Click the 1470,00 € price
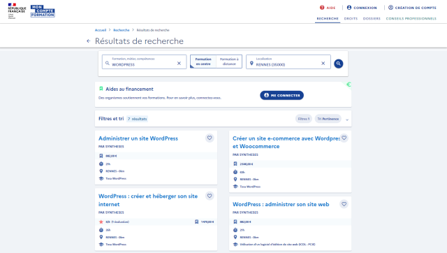The height and width of the screenshot is (253, 447). (207, 222)
